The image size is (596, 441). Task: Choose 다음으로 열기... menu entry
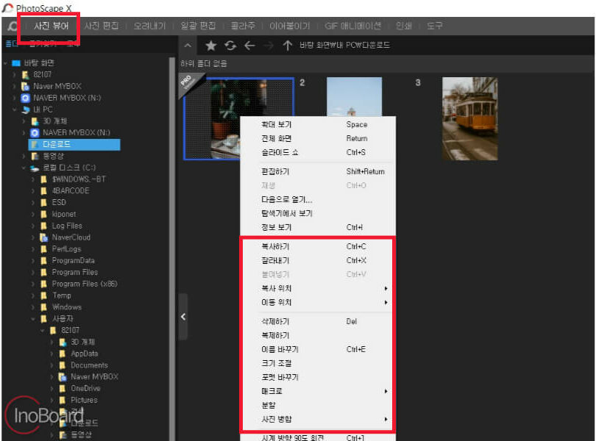318,199
